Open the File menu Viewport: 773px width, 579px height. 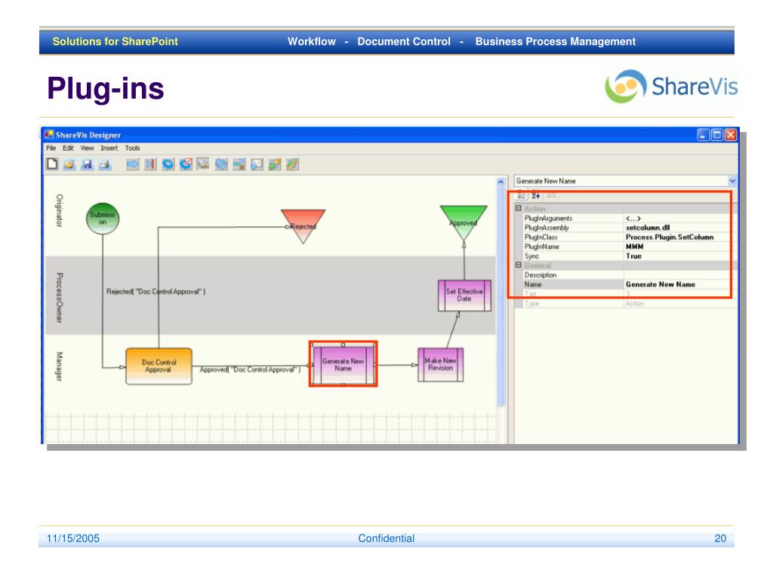(x=51, y=148)
